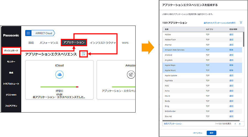Click 追加 for Anydesk row

point(231,60)
